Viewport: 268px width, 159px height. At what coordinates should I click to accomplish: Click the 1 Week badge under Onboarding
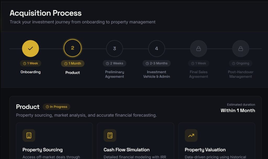(x=31, y=63)
